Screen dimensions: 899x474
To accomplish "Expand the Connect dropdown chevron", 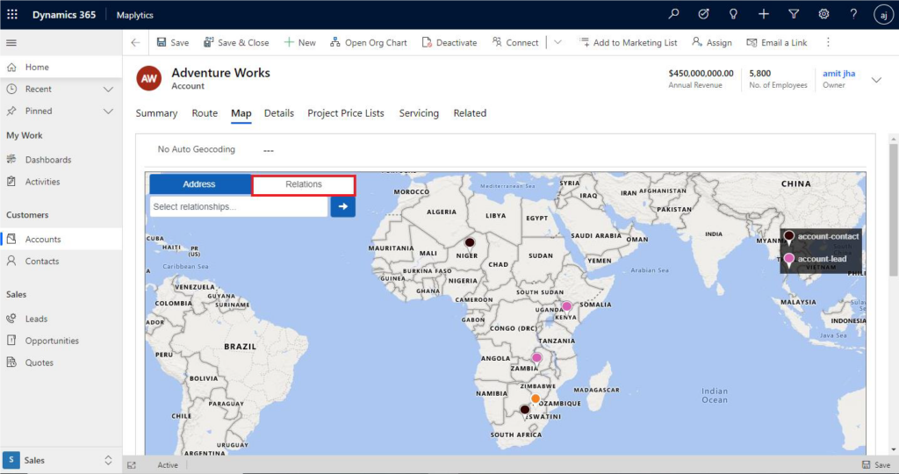I will coord(557,42).
